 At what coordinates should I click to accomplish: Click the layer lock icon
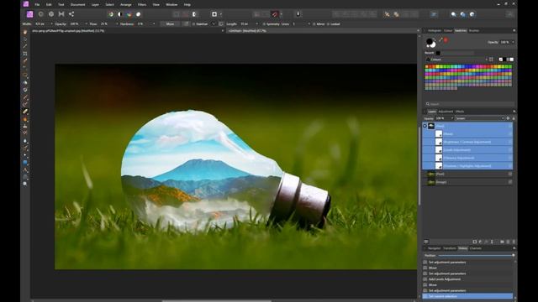514,118
